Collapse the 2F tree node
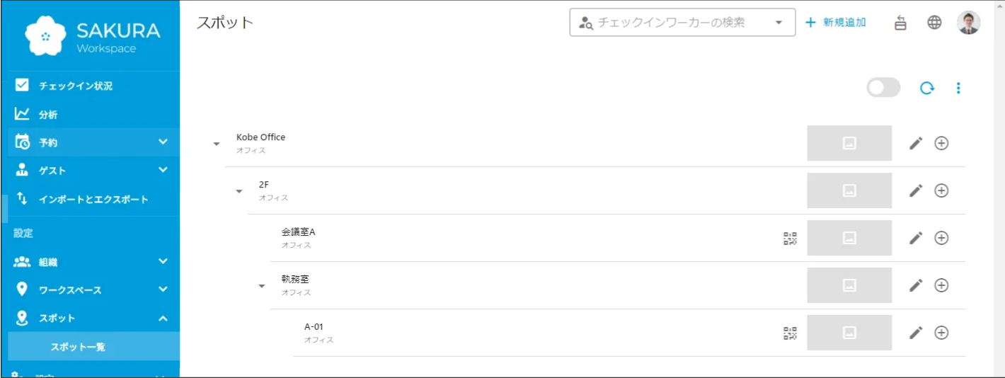The image size is (1005, 378). 239,191
